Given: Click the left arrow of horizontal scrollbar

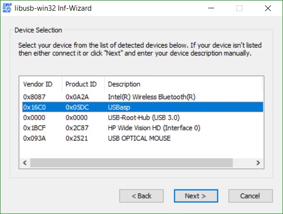Looking at the screenshot, I should [x=25, y=163].
